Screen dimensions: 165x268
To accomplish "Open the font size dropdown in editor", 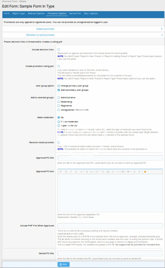I will pos(97,172).
